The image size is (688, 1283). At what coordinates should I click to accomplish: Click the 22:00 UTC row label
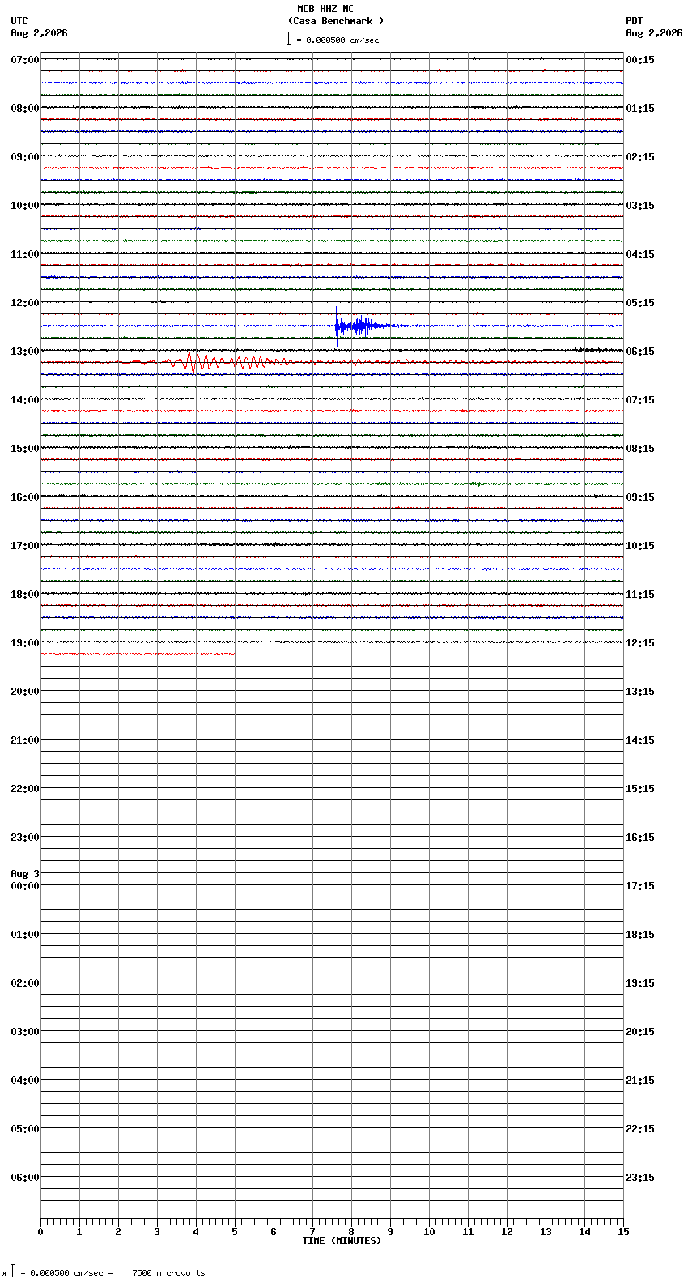pyautogui.click(x=25, y=789)
